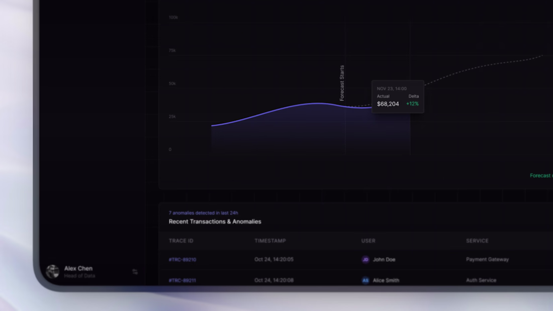
Task: Click the Recent Transactions & Anomalies heading
Action: tap(215, 222)
